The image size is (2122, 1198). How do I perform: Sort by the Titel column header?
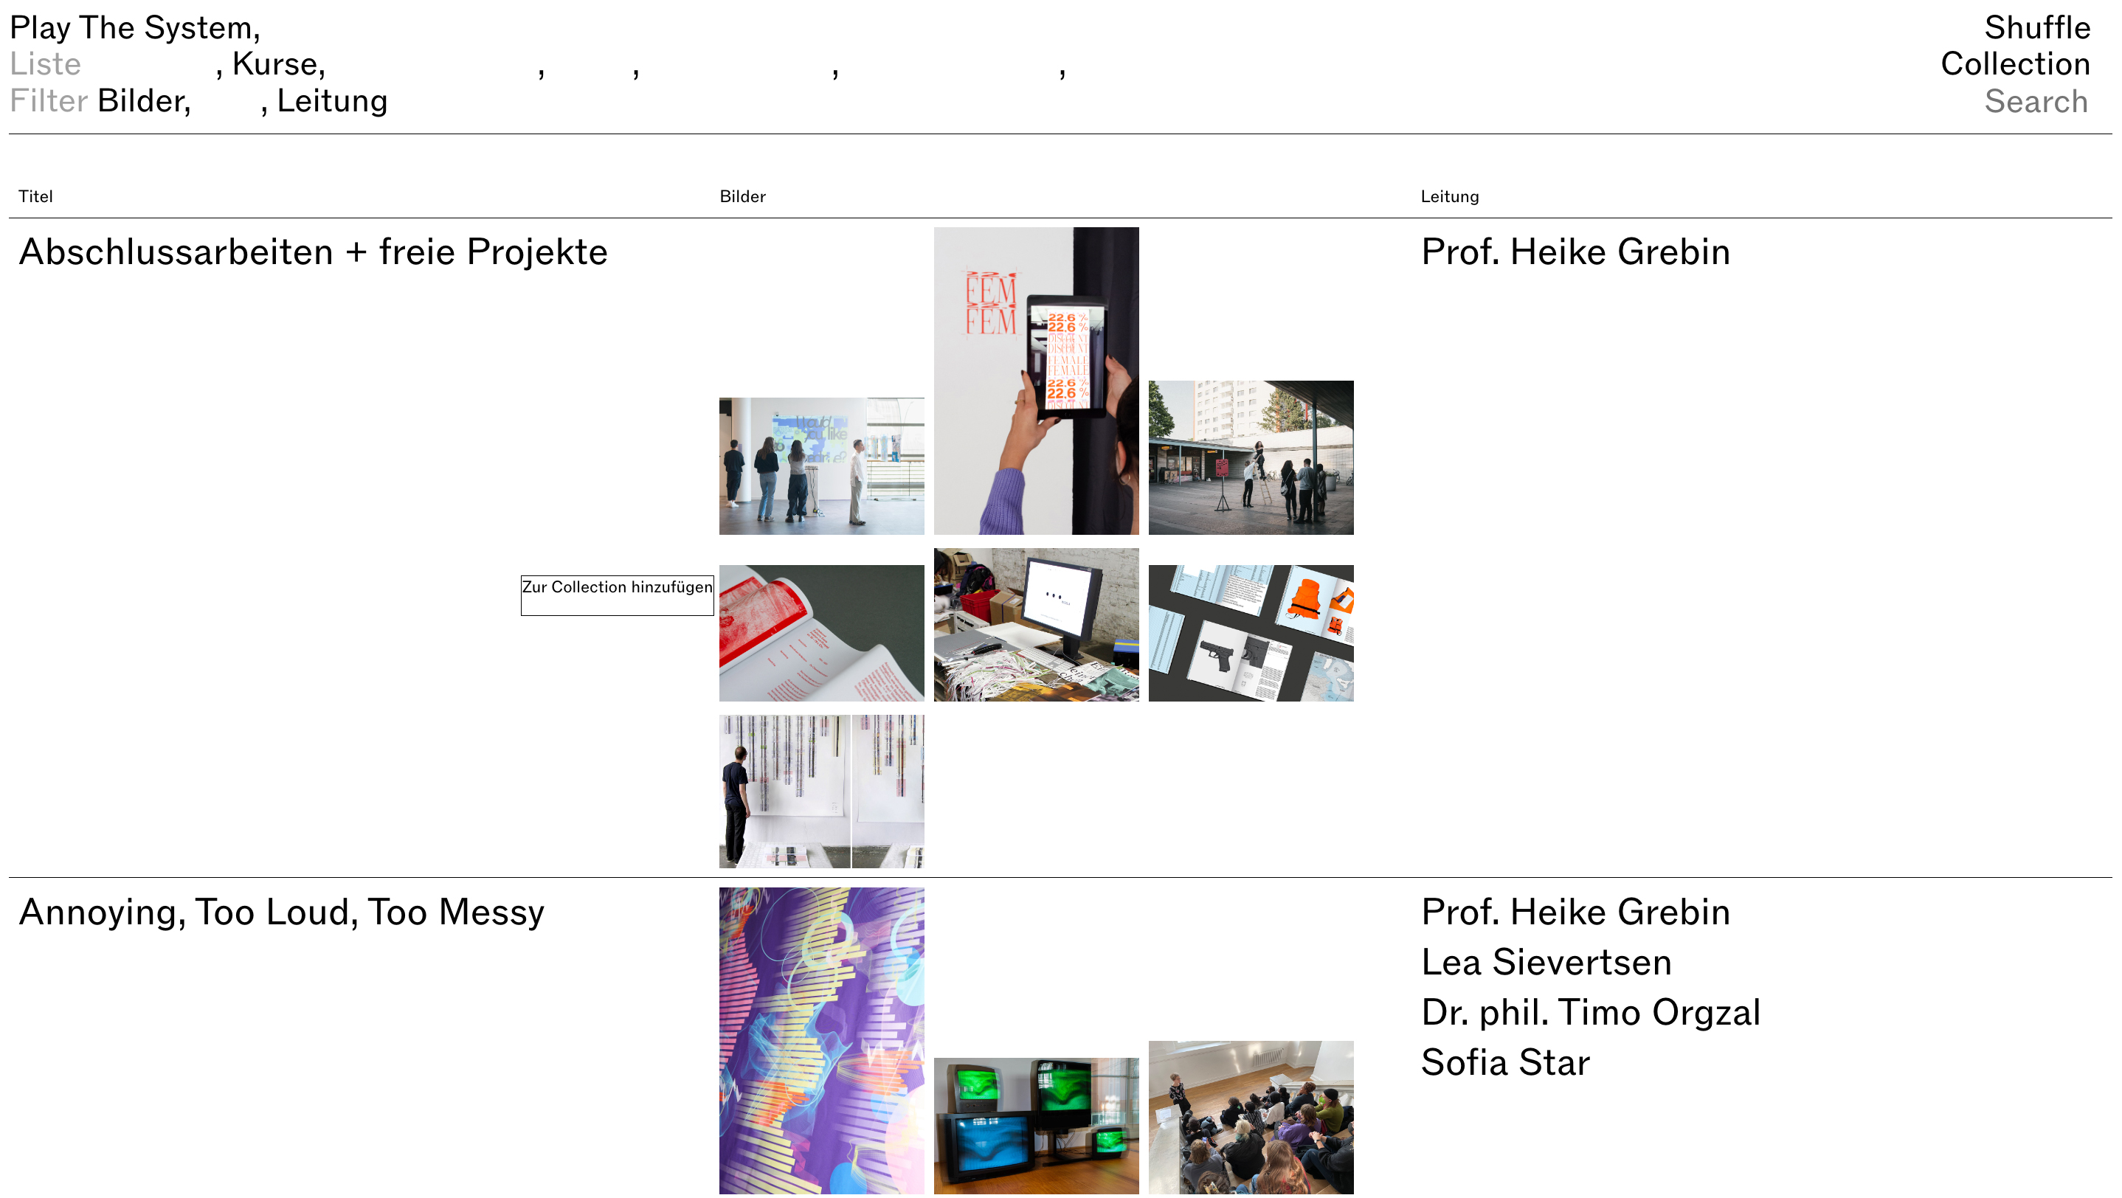pos(35,197)
